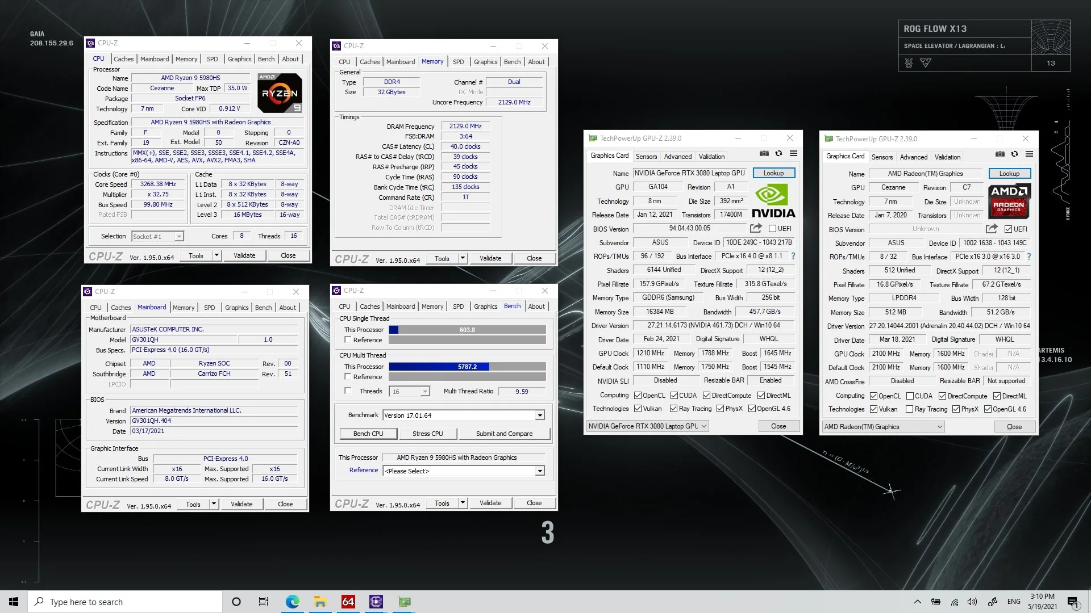Switch to Caches tab in CPU-Z CPU window
The height and width of the screenshot is (613, 1091).
123,59
